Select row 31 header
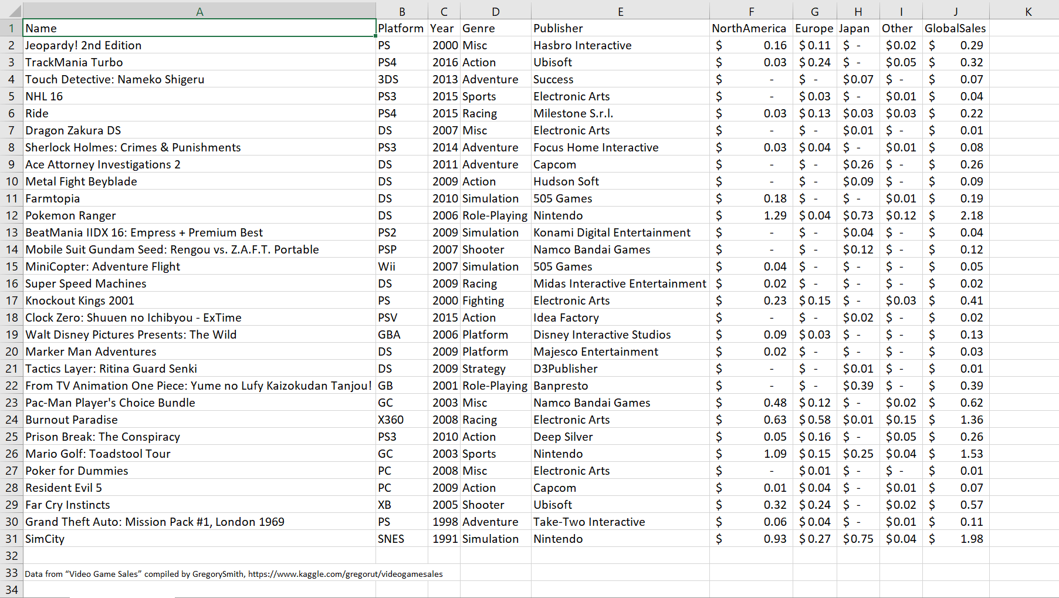 pyautogui.click(x=12, y=539)
